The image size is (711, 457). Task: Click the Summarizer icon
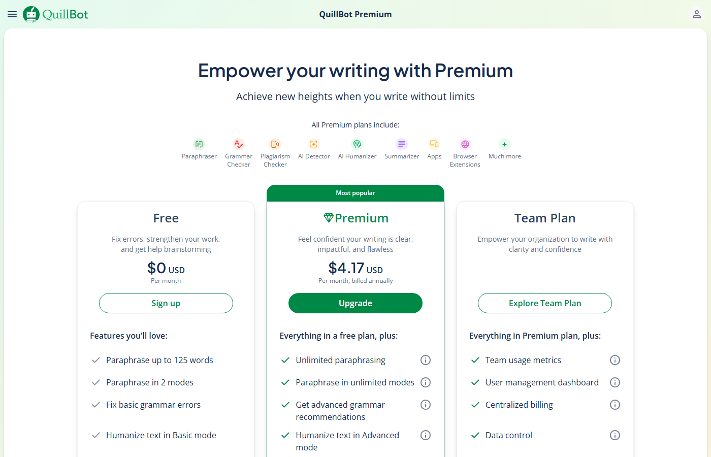[x=401, y=144]
